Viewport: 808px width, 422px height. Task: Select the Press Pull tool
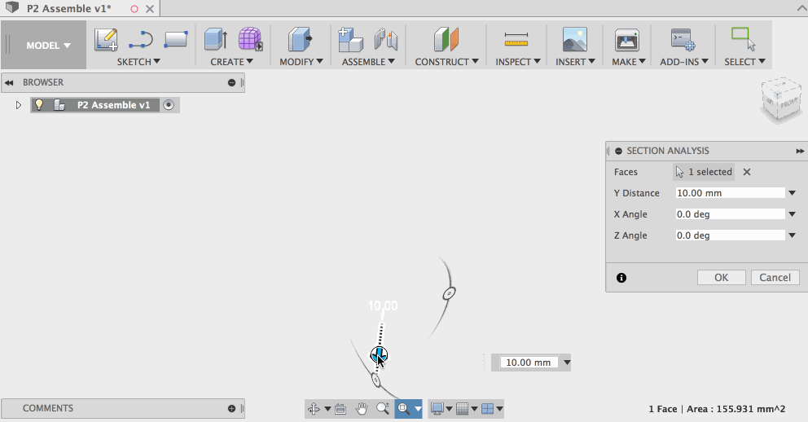(300, 40)
